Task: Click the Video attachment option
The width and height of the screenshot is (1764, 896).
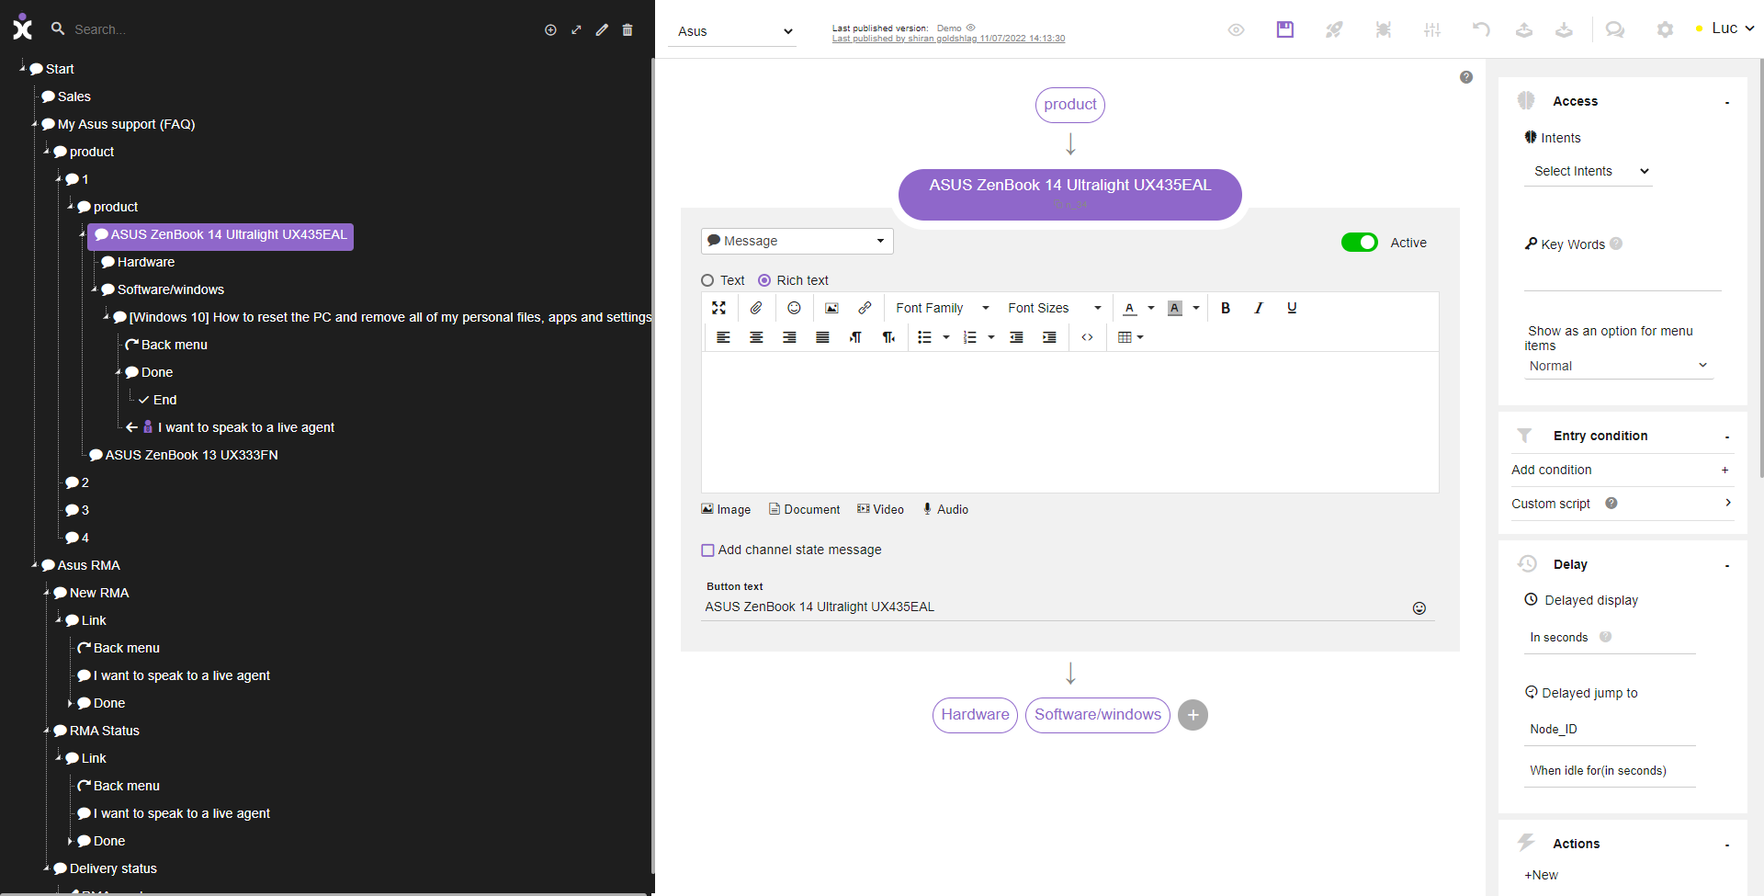Action: (880, 509)
